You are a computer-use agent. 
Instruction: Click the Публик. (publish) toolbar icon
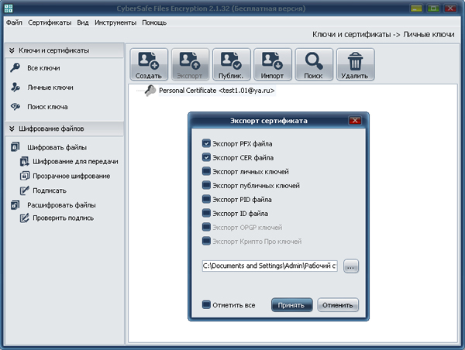coord(231,64)
